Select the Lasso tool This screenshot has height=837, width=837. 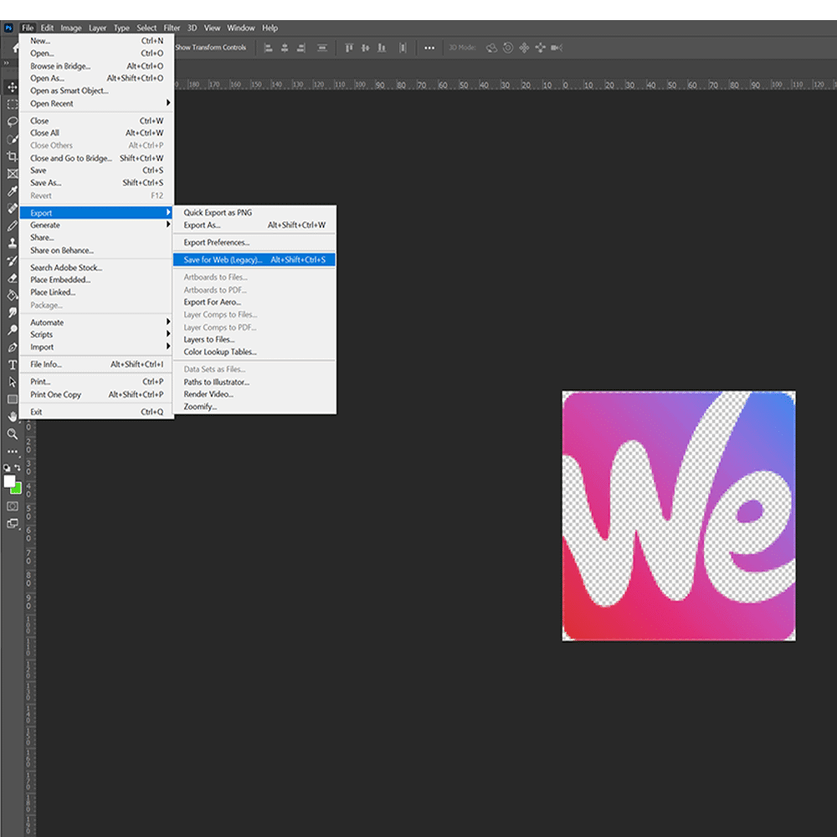[13, 121]
